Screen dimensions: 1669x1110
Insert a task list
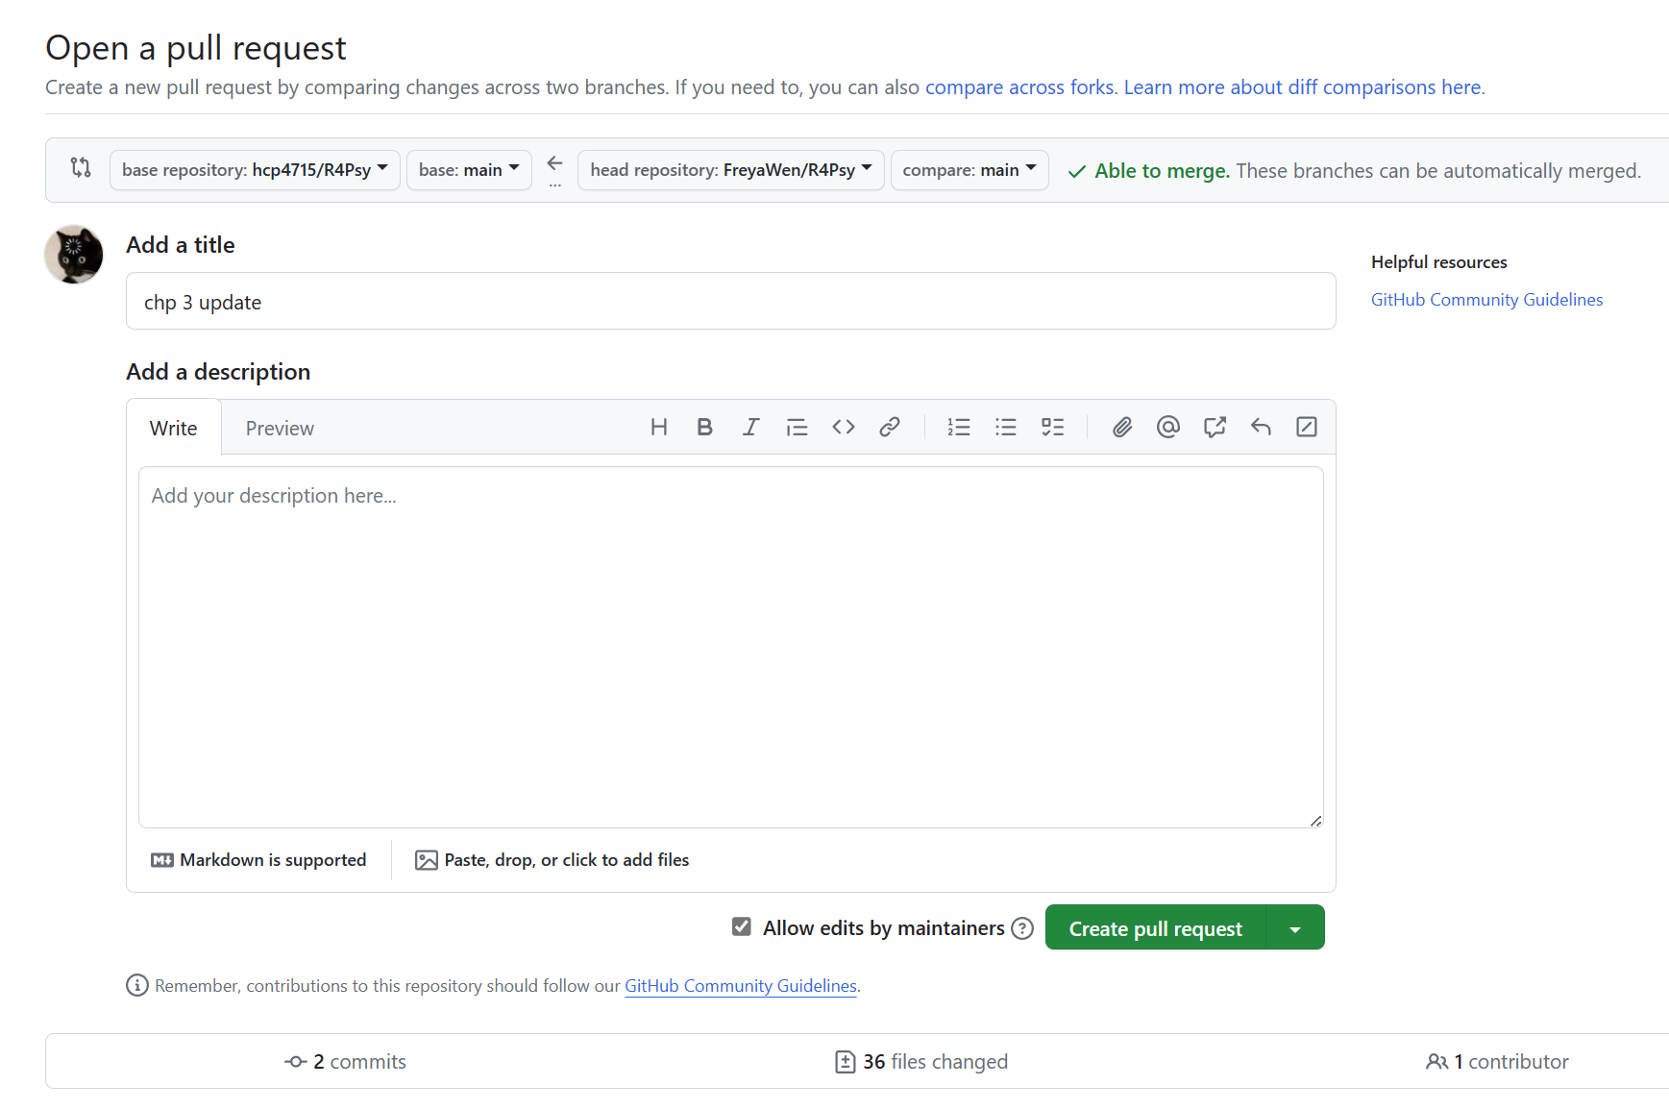click(1052, 428)
